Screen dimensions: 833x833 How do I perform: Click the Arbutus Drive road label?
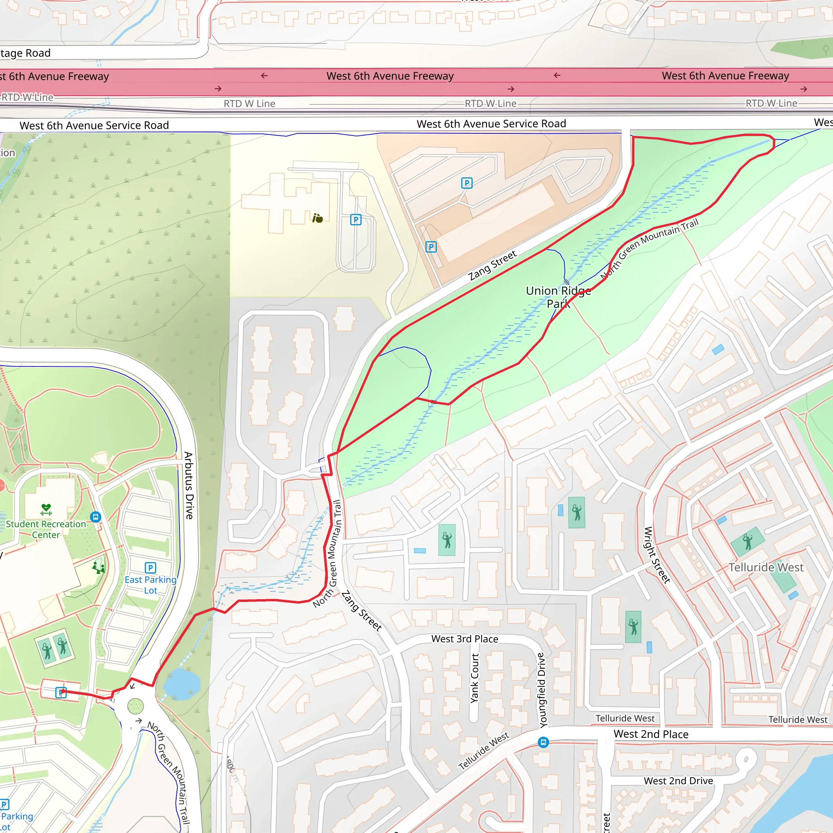point(189,485)
